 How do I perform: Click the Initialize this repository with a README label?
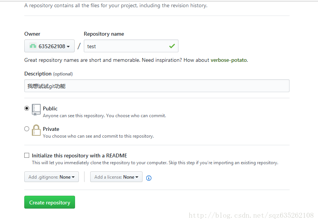[79, 155]
